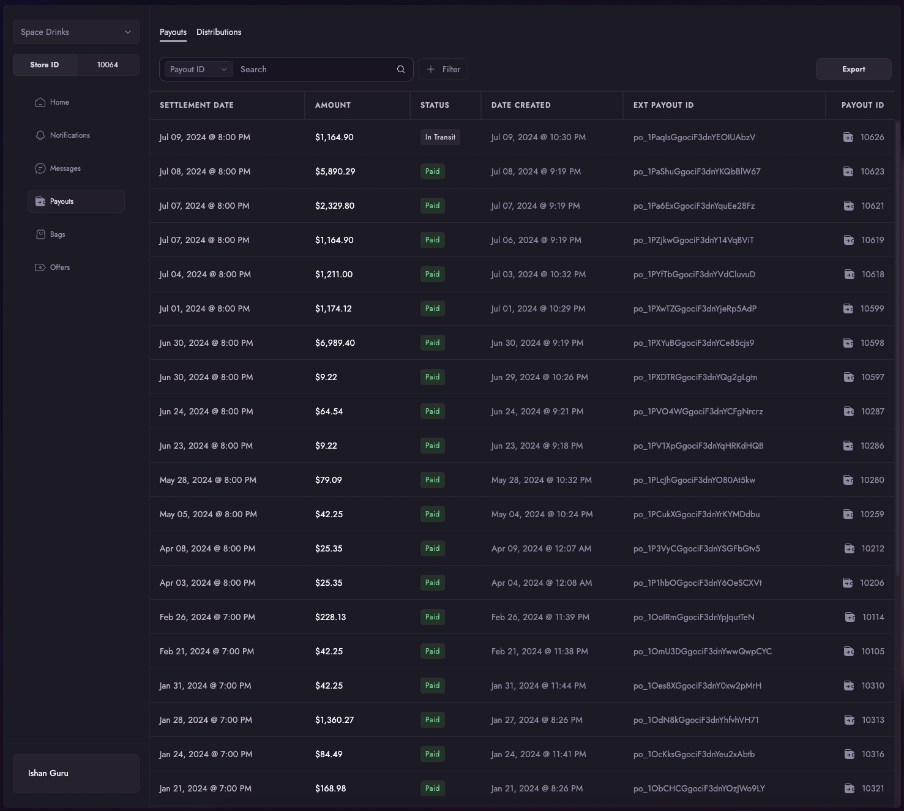The height and width of the screenshot is (811, 904).
Task: Focus the Search input field
Action: pyautogui.click(x=315, y=69)
